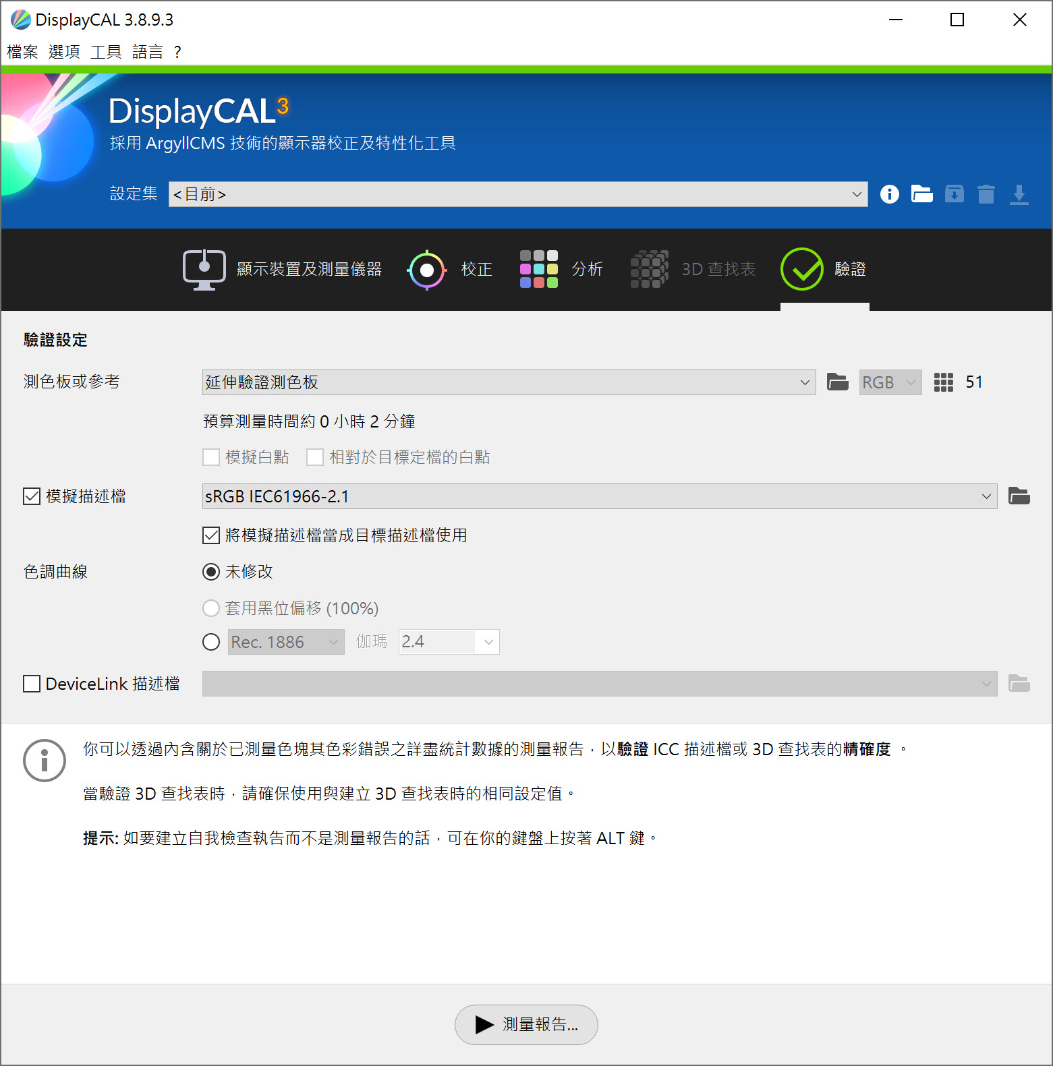Click the 設定集 label

click(134, 194)
